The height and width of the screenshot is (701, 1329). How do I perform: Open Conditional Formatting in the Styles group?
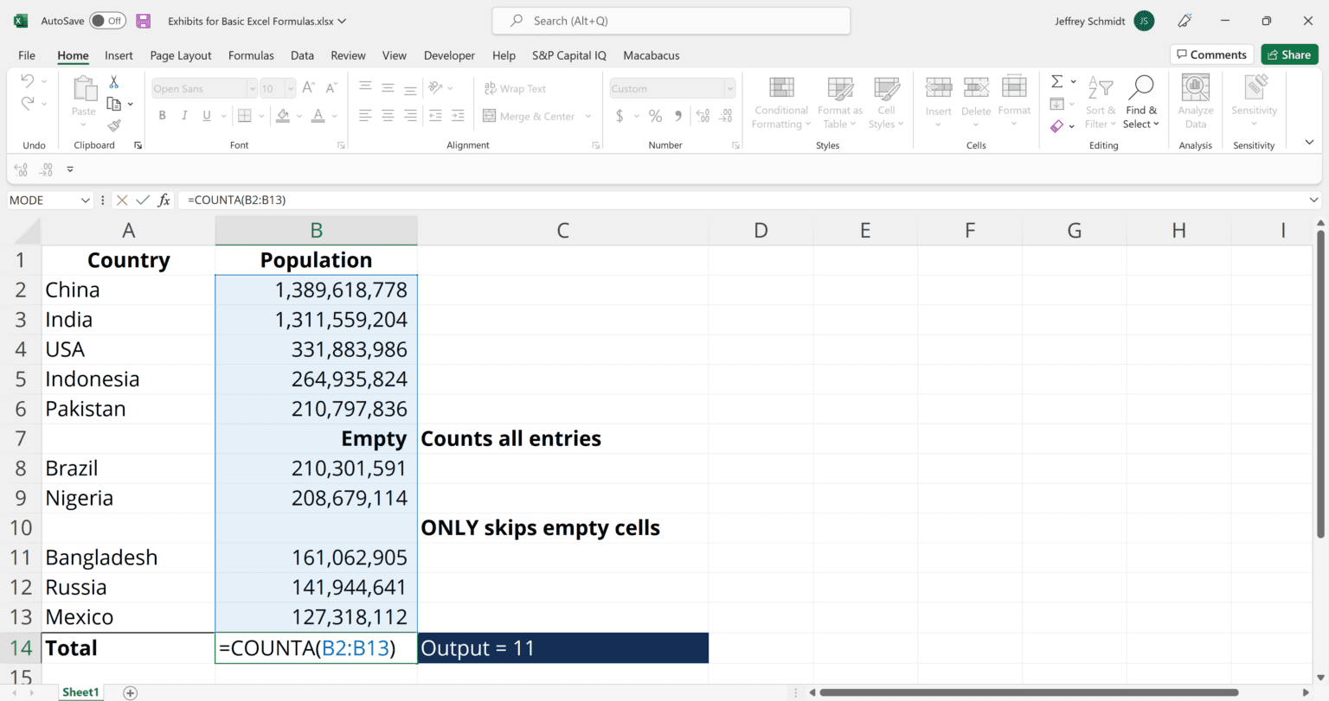coord(780,102)
